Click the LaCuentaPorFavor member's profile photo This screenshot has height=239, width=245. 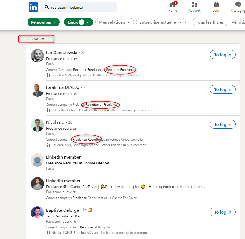37,184
